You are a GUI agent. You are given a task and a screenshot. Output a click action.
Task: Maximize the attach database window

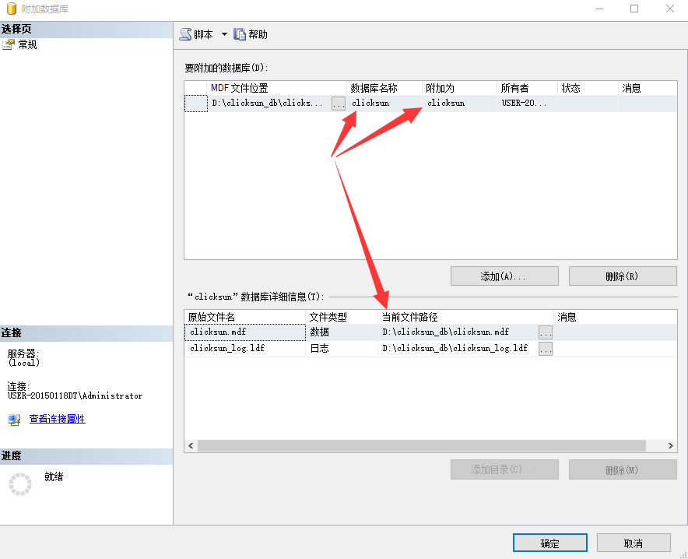tap(634, 9)
